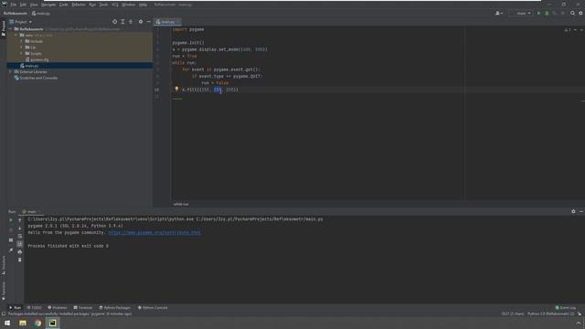The width and height of the screenshot is (585, 329).
Task: Select Scratches and Consoles item
Action: pos(38,78)
